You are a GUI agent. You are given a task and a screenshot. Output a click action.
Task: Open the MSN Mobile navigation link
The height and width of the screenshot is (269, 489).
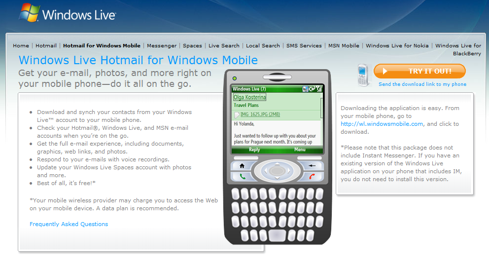coord(344,45)
